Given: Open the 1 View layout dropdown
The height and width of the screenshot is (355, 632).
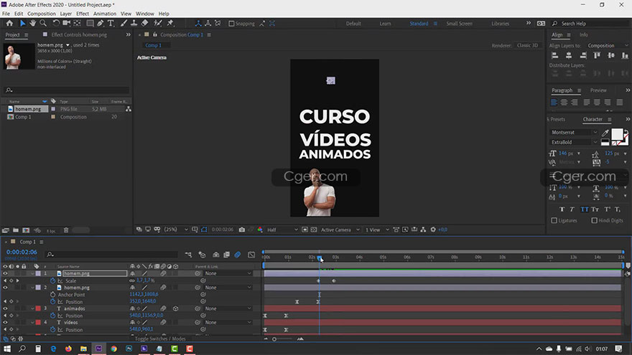Looking at the screenshot, I should pyautogui.click(x=376, y=229).
